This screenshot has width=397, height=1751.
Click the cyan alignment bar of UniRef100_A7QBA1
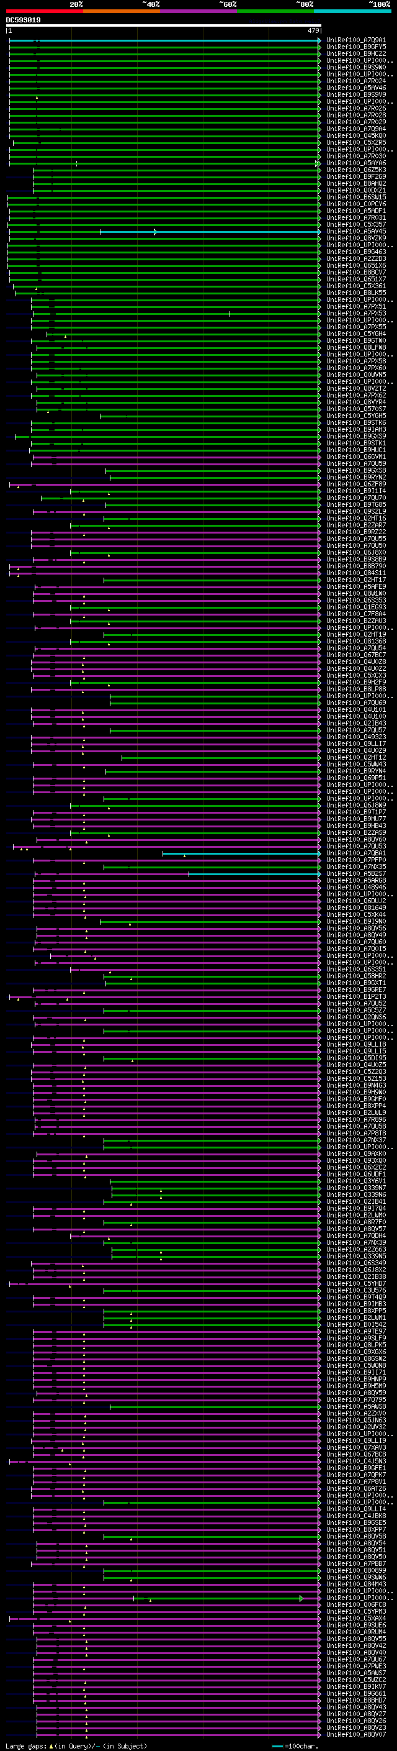(x=241, y=853)
